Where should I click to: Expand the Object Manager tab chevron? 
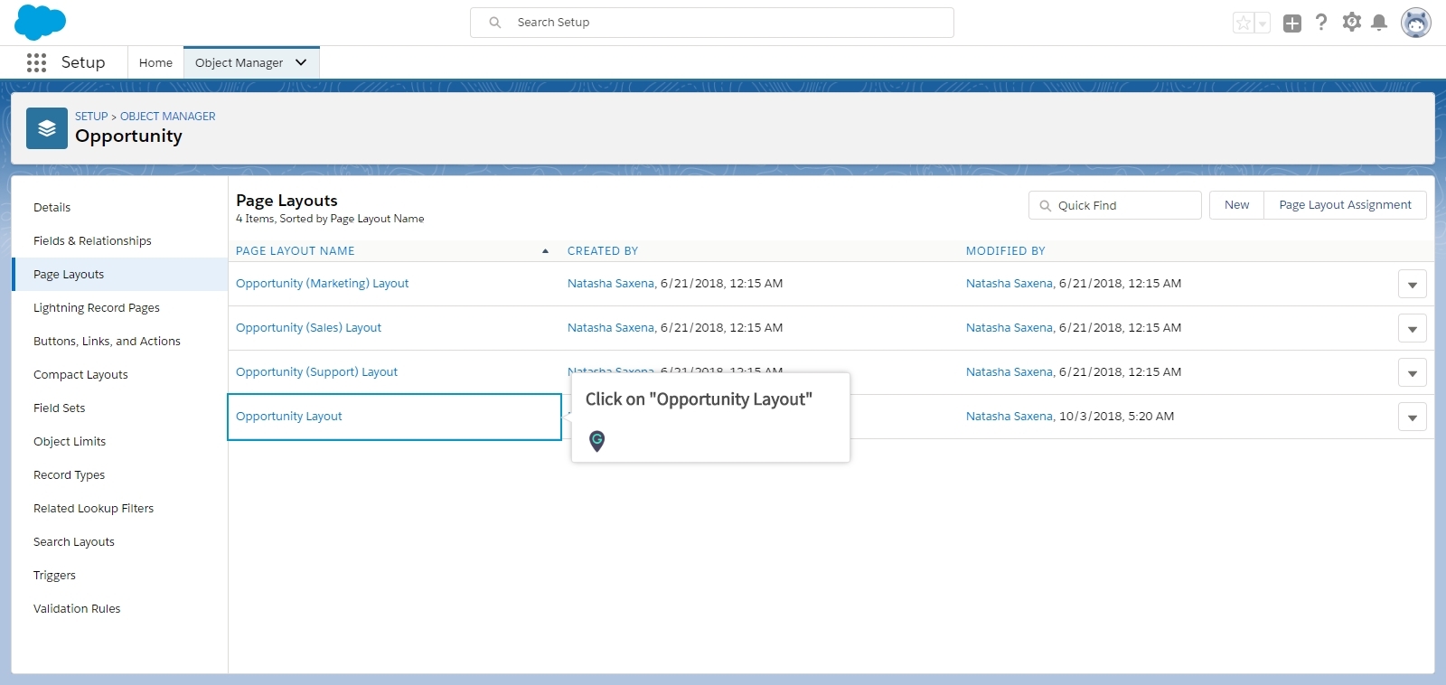coord(301,62)
